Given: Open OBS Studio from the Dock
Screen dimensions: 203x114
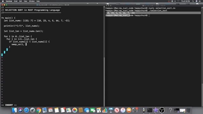Looking at the screenshot, I should [162, 110].
